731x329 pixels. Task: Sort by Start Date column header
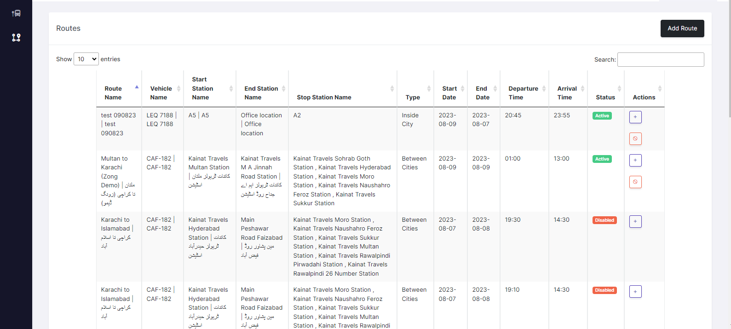450,92
